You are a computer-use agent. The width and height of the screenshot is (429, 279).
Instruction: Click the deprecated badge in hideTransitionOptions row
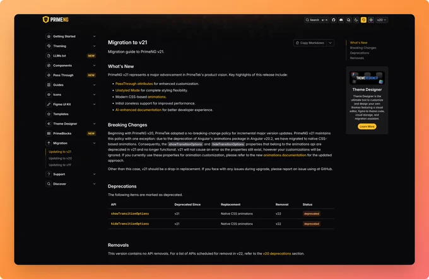(312, 224)
